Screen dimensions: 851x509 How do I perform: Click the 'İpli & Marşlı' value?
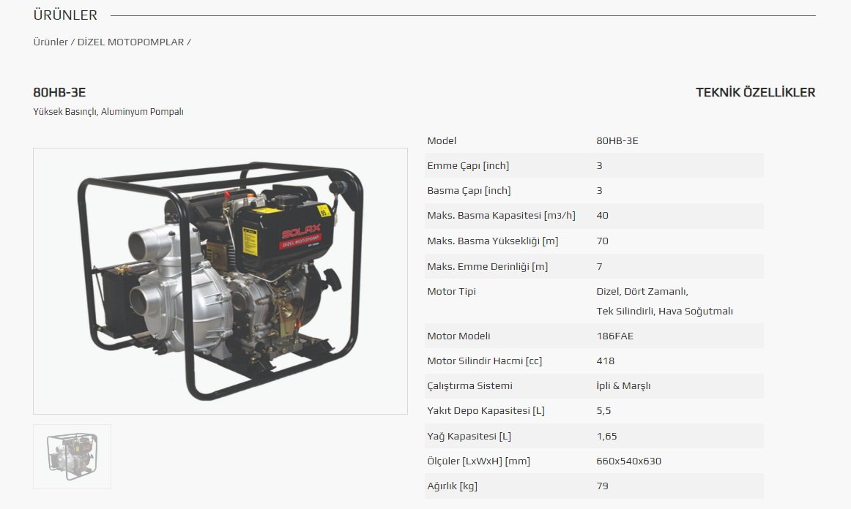pyautogui.click(x=623, y=385)
